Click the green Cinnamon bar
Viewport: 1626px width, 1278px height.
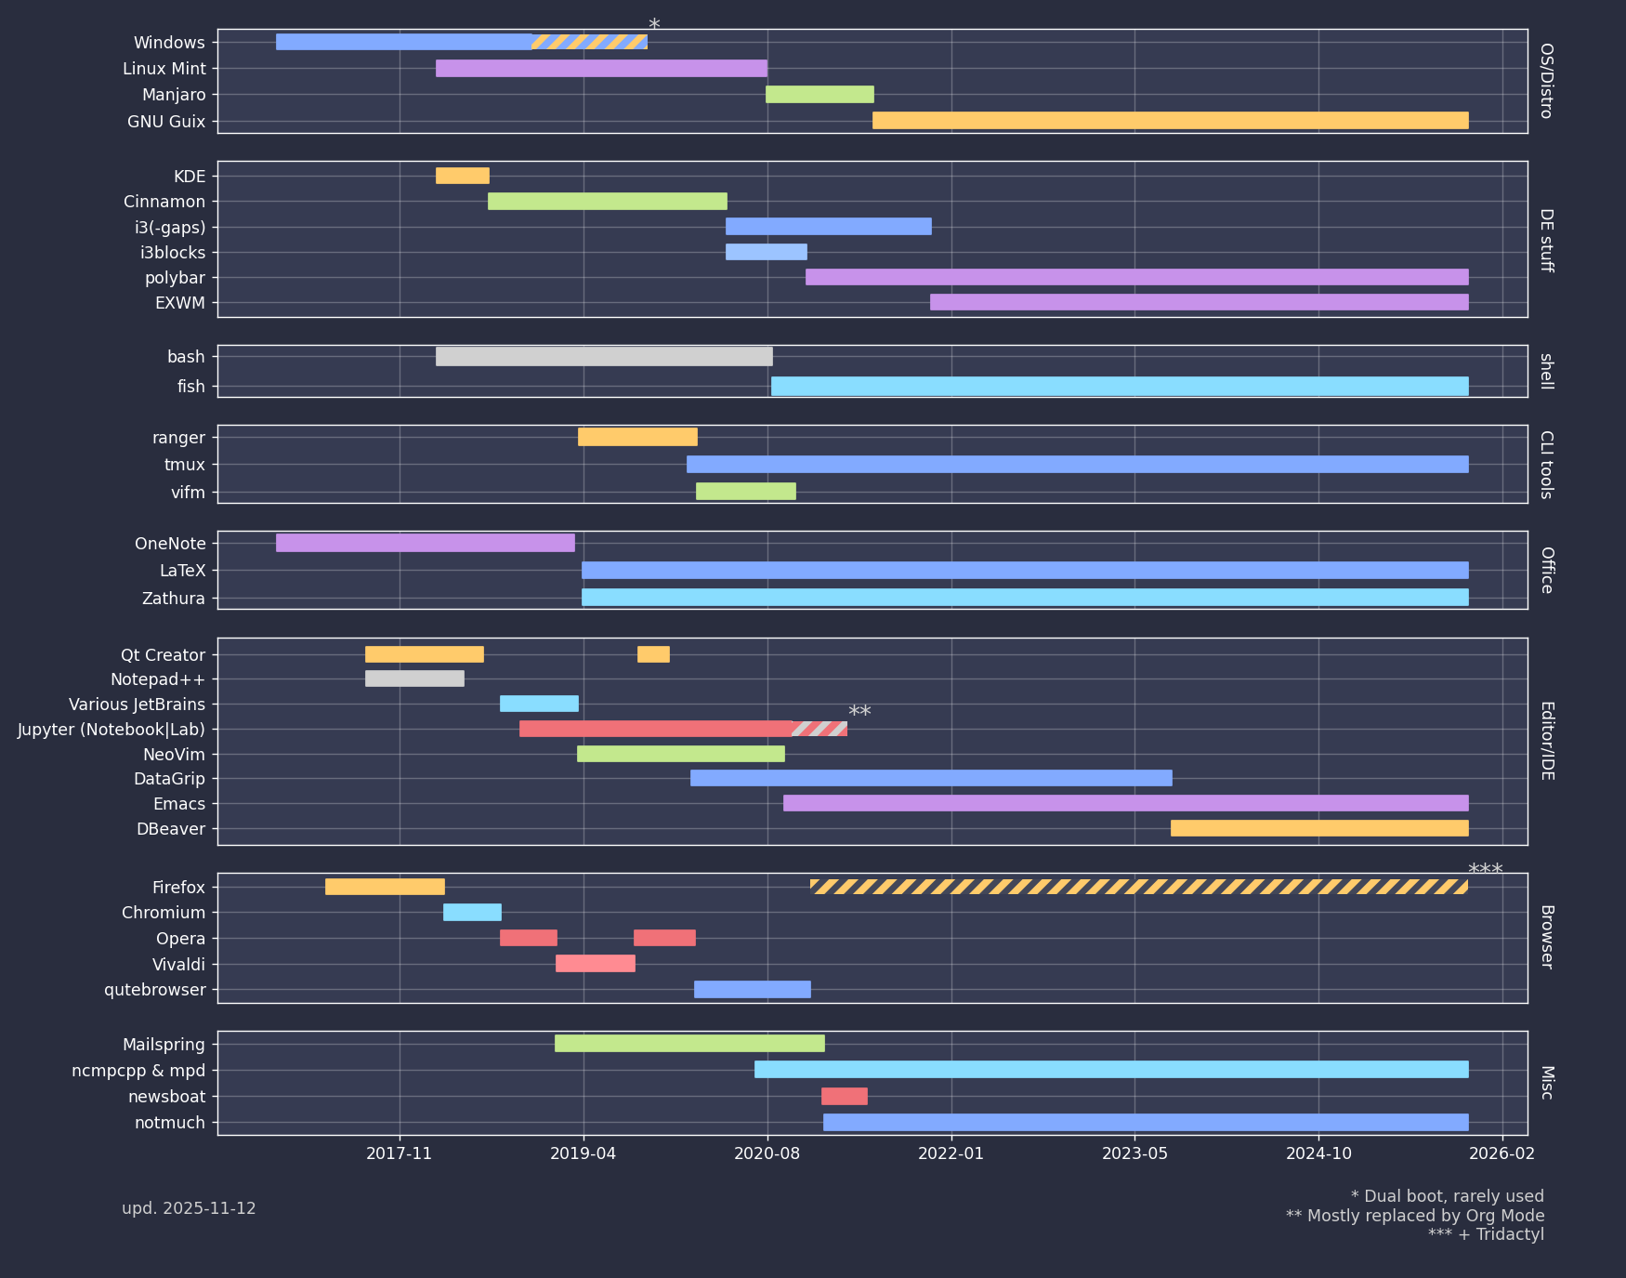click(x=607, y=202)
